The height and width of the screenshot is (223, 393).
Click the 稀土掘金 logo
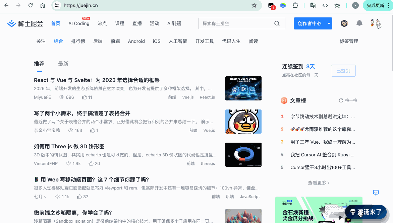click(25, 23)
